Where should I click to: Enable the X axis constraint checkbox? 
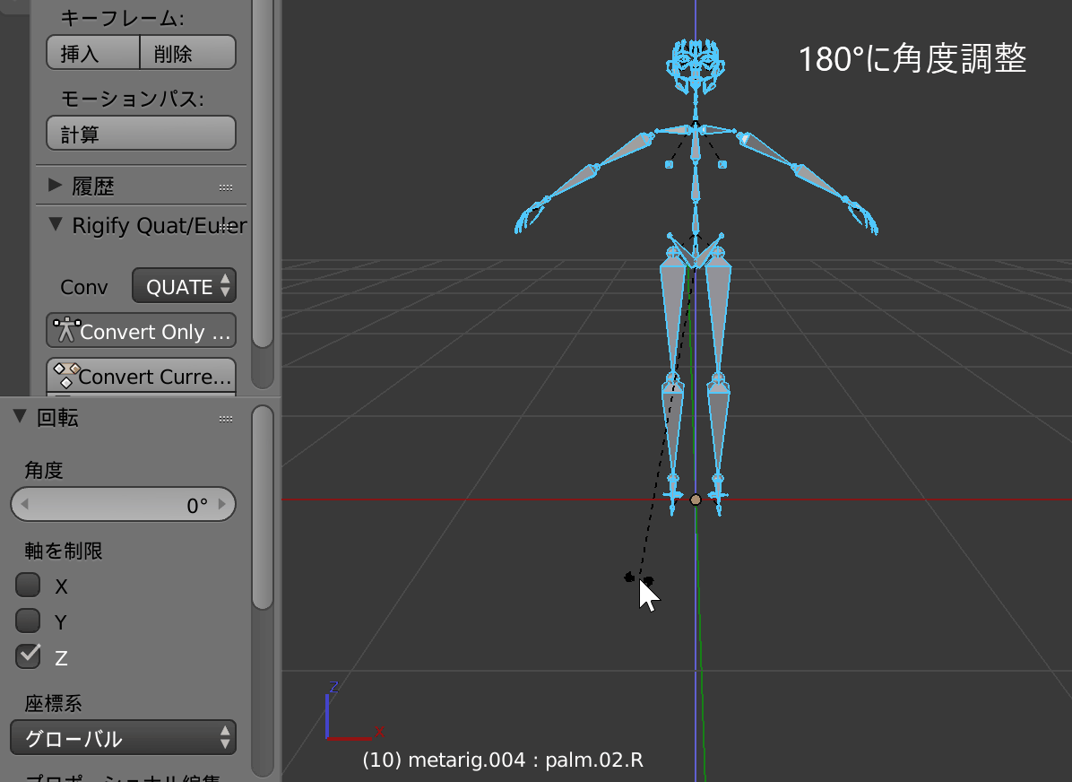coord(27,586)
